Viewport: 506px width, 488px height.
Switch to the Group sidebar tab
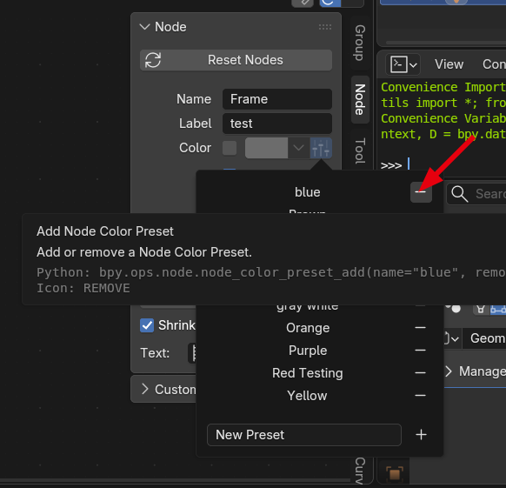(360, 43)
